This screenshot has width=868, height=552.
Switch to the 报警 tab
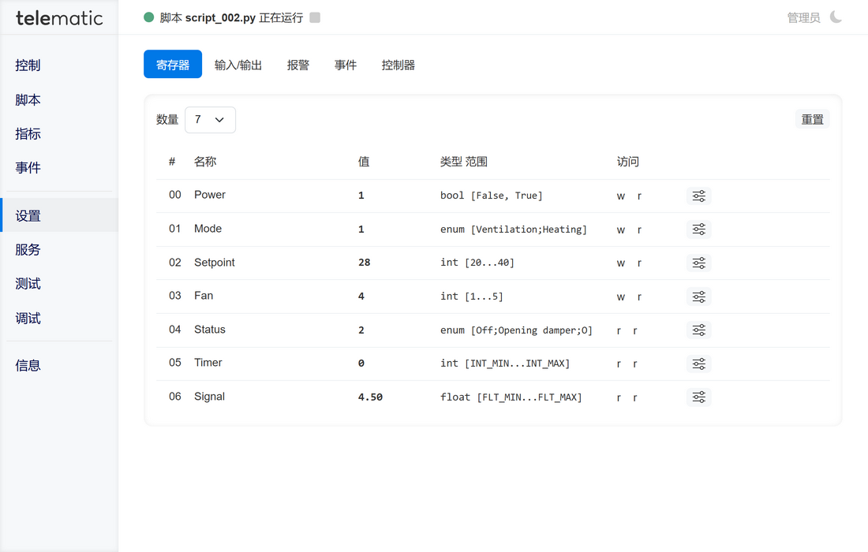pos(298,65)
